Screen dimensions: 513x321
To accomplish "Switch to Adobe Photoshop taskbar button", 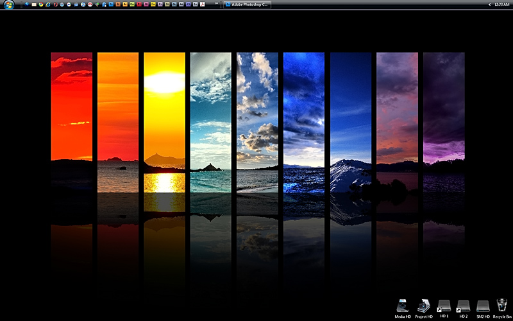I will pyautogui.click(x=248, y=4).
